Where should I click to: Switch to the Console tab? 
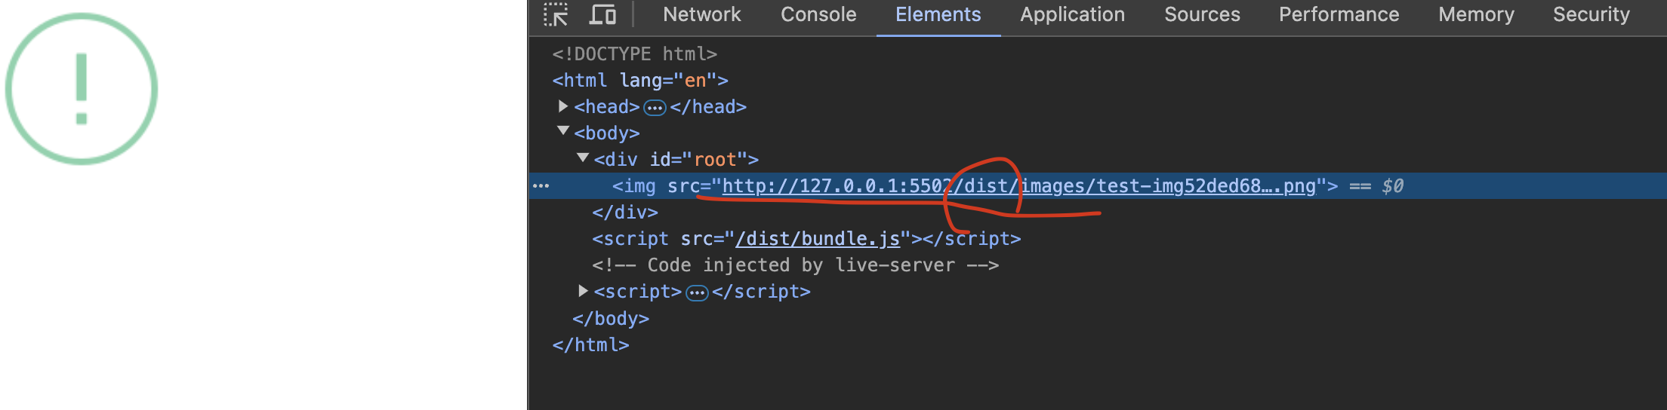pos(818,14)
